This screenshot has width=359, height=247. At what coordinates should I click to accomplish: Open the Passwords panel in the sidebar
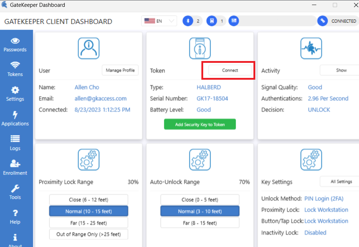(x=15, y=44)
